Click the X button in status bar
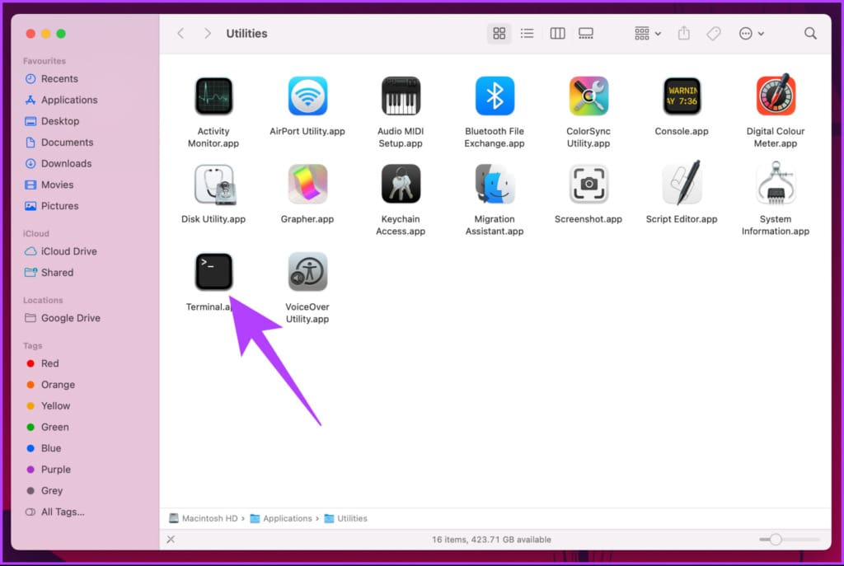 point(171,539)
